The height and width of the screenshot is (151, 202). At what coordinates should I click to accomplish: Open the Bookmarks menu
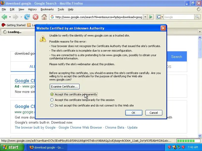tap(47, 9)
